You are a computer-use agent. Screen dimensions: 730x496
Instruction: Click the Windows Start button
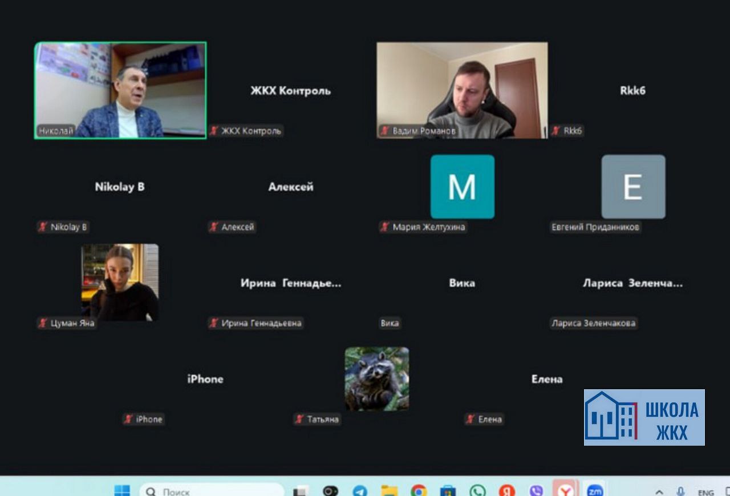pos(122,491)
